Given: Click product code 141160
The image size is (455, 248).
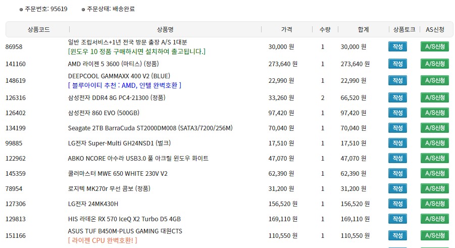Looking at the screenshot, I should (x=15, y=64).
